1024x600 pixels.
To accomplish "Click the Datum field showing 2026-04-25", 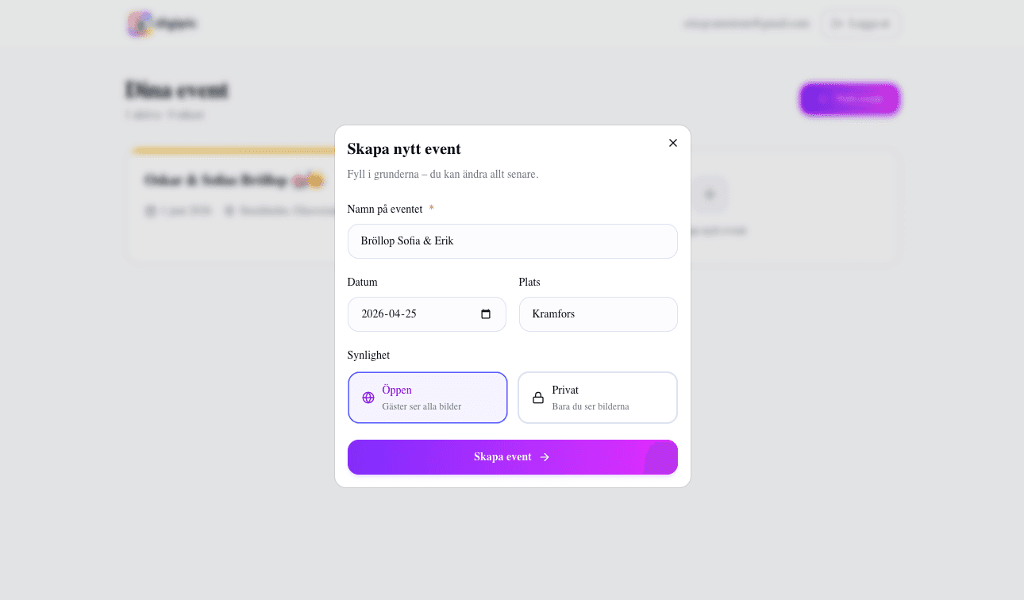I will 413,314.
